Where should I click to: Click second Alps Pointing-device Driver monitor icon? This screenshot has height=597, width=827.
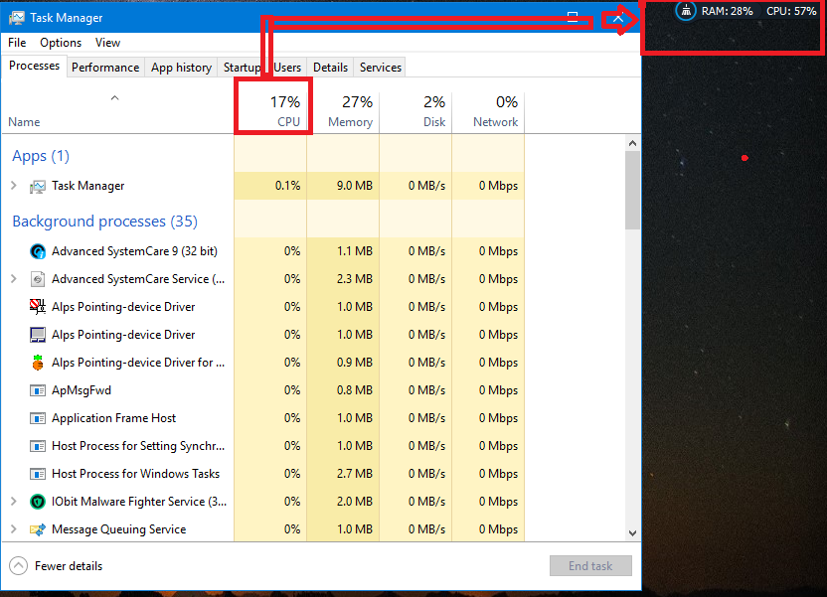tap(38, 335)
